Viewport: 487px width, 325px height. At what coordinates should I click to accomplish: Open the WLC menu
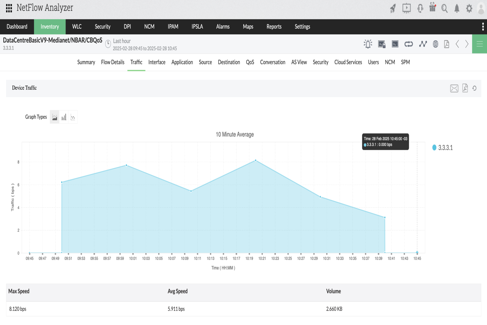point(77,27)
